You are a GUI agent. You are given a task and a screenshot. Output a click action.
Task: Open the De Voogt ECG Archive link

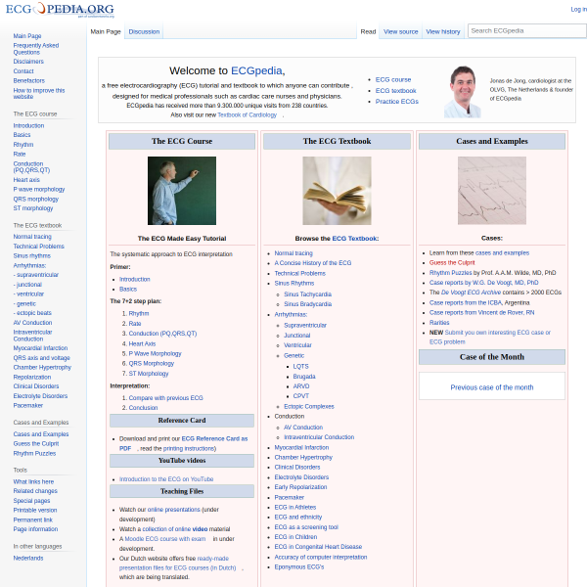(471, 293)
